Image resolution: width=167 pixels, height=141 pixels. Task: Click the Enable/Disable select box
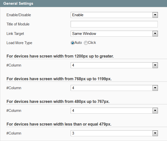[114, 15]
